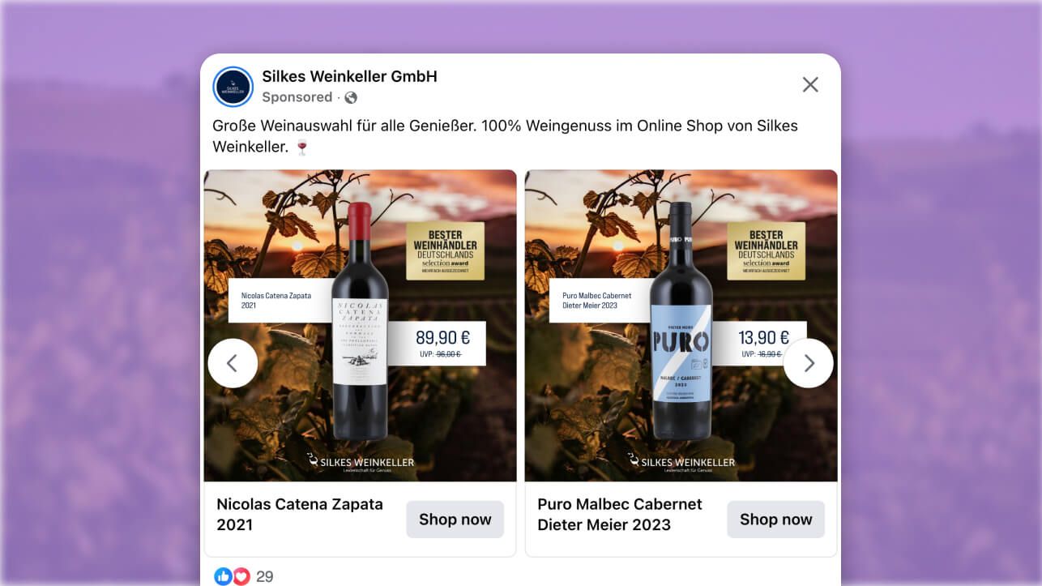Click the red heart Love reaction icon
This screenshot has height=586, width=1042.
pyautogui.click(x=241, y=576)
